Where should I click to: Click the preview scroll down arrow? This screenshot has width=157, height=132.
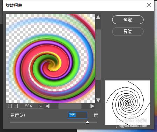click(98, 100)
